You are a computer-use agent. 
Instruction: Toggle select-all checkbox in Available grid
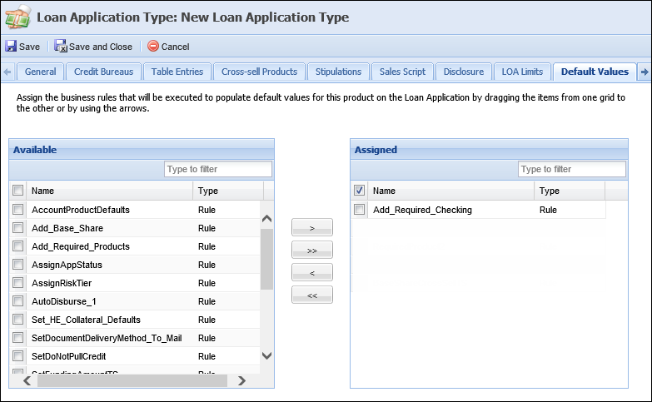pyautogui.click(x=17, y=191)
